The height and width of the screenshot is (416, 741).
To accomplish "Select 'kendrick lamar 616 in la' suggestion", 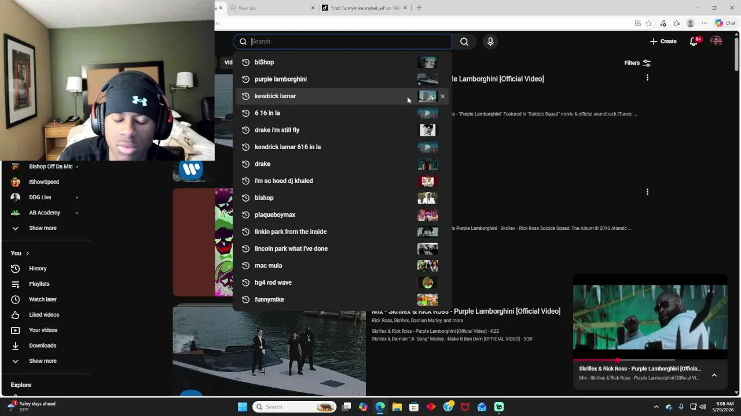I will pyautogui.click(x=342, y=147).
